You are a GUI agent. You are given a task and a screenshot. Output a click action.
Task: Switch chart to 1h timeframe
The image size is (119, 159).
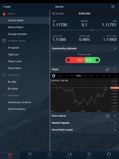[97, 76]
